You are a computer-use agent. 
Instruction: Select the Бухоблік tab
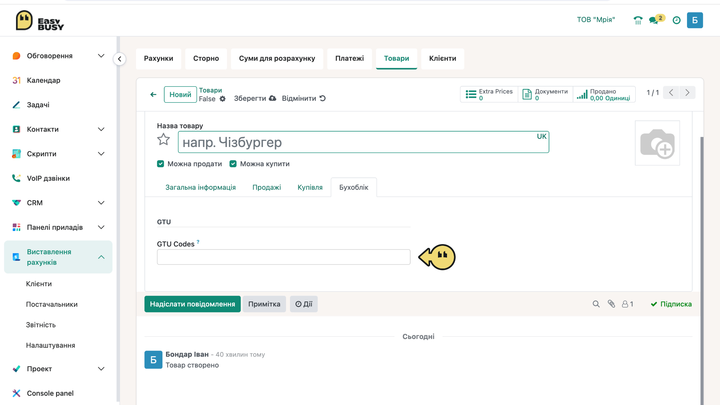click(x=354, y=187)
